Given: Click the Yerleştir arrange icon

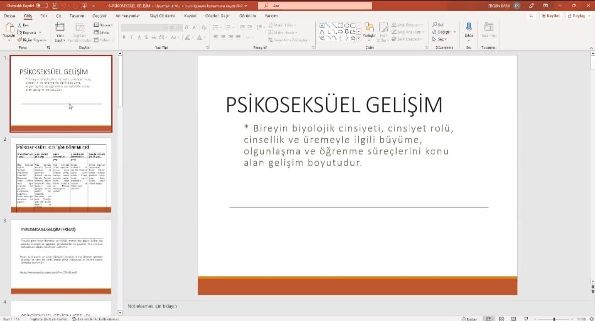Looking at the screenshot, I should point(369,28).
